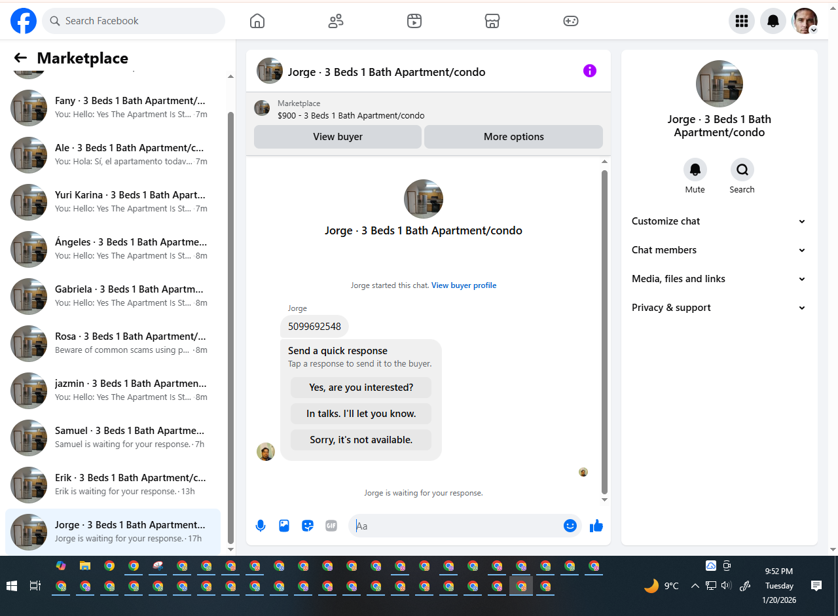Open the Friends icon in top bar
The width and height of the screenshot is (838, 616).
336,21
